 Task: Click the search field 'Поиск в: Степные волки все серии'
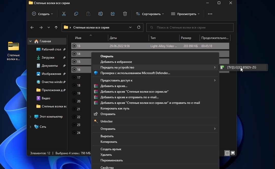pos(190,27)
